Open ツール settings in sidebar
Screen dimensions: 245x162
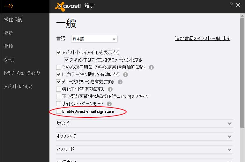(9, 60)
